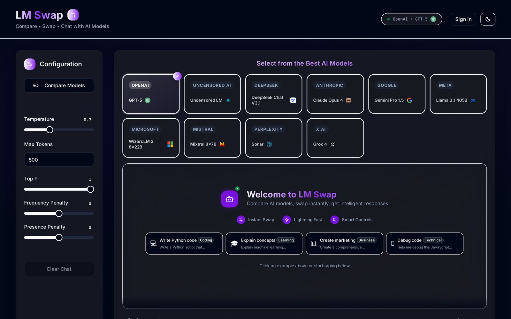The width and height of the screenshot is (511, 319).
Task: Click the Lightning Fast bolt icon
Action: (x=287, y=220)
